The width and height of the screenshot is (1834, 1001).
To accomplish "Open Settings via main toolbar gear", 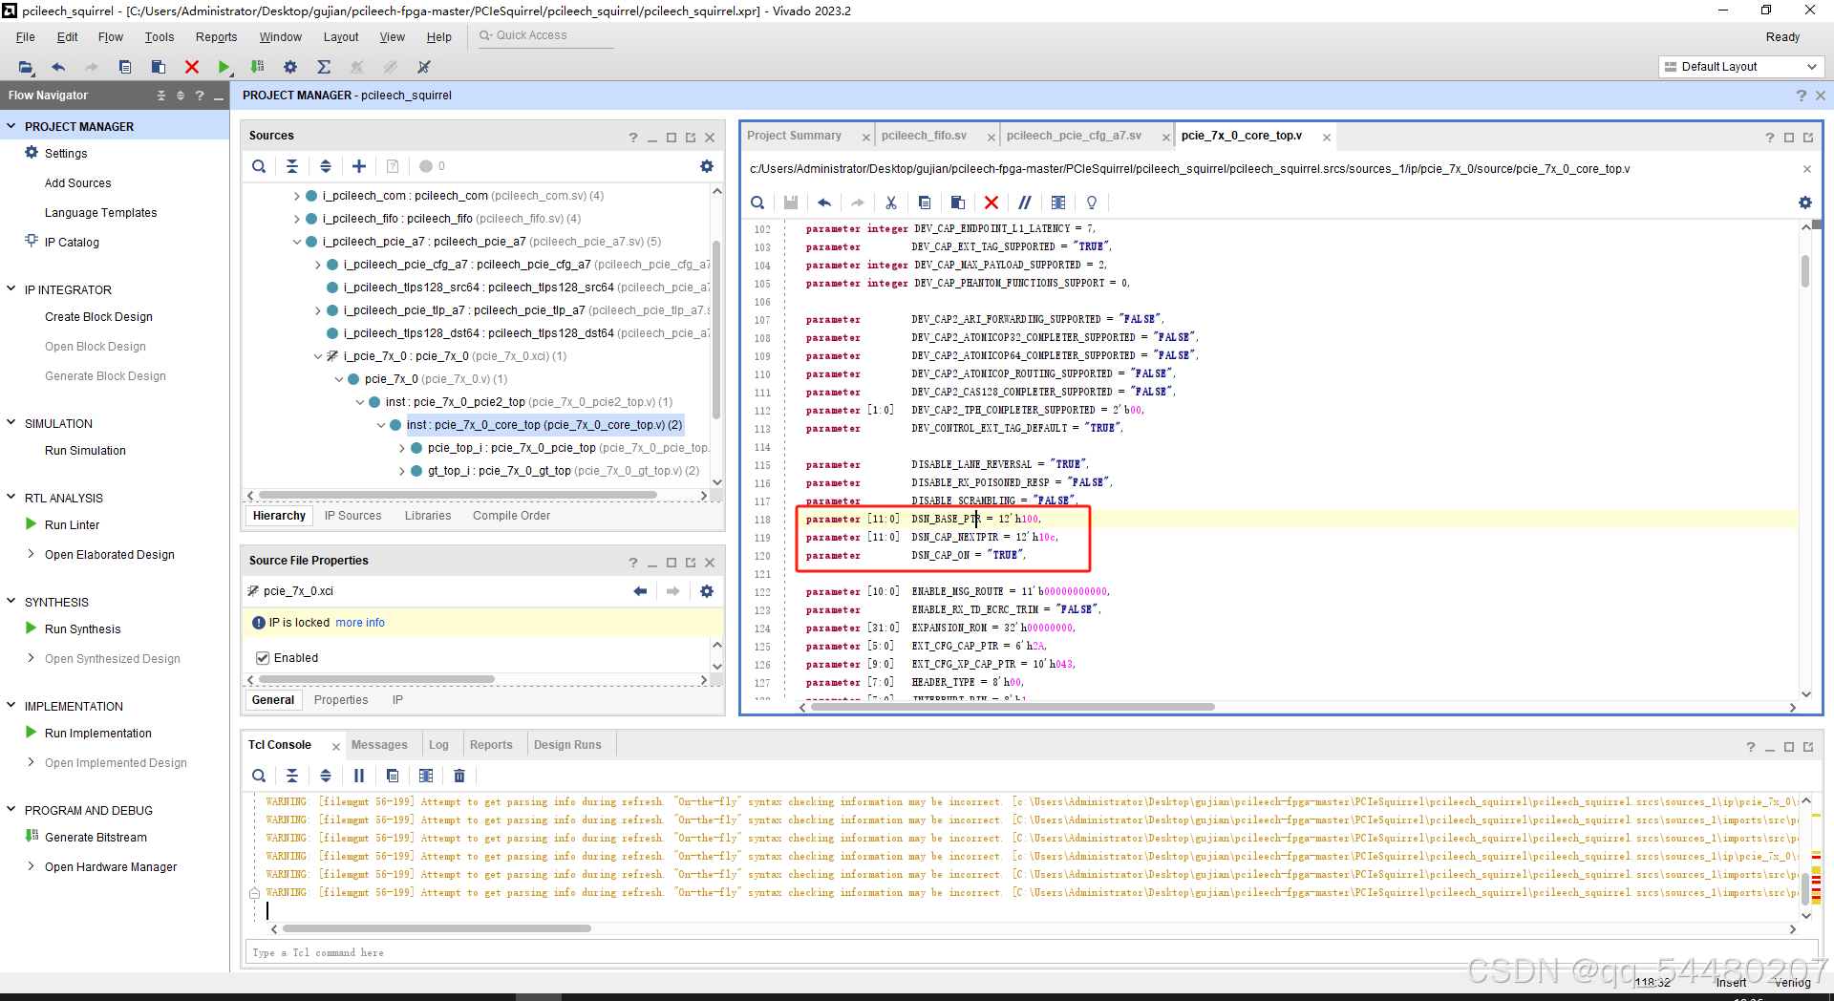I will point(290,67).
